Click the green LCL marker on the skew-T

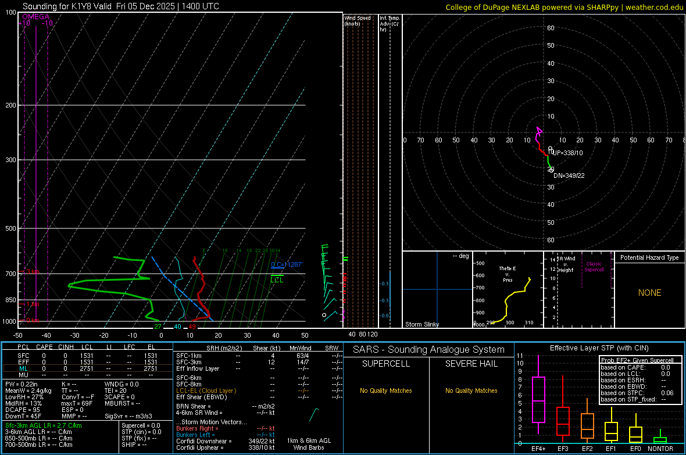pos(277,280)
